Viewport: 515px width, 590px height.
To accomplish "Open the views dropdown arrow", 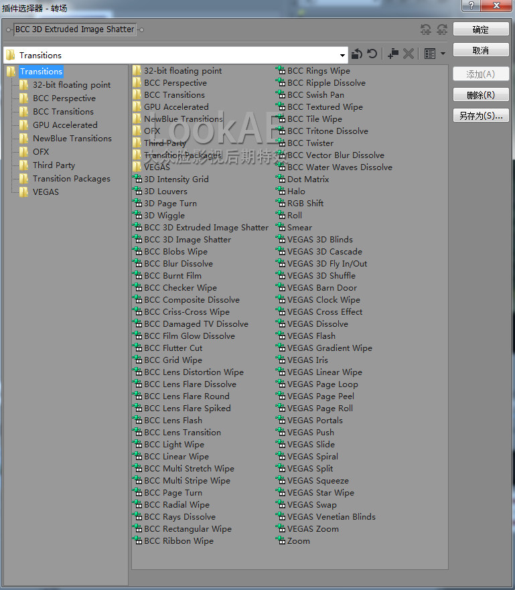I will pos(443,54).
